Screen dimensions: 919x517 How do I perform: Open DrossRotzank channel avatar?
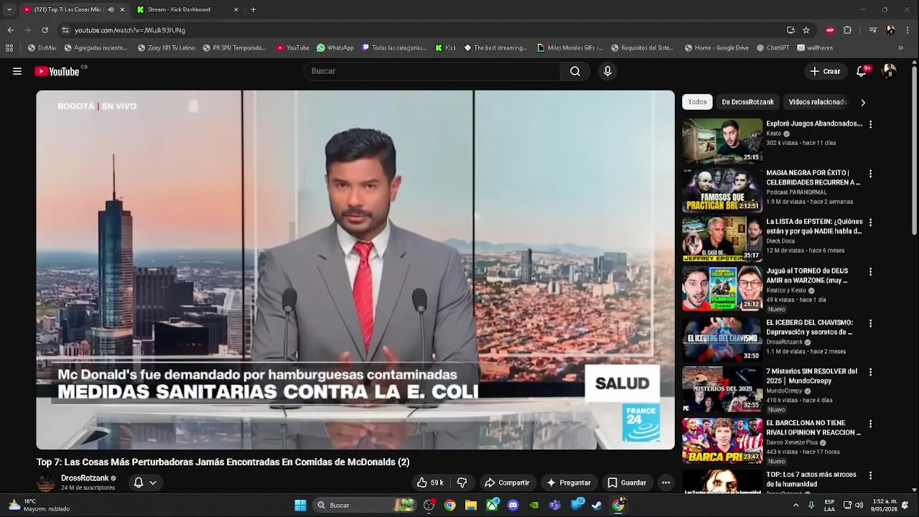tap(46, 483)
